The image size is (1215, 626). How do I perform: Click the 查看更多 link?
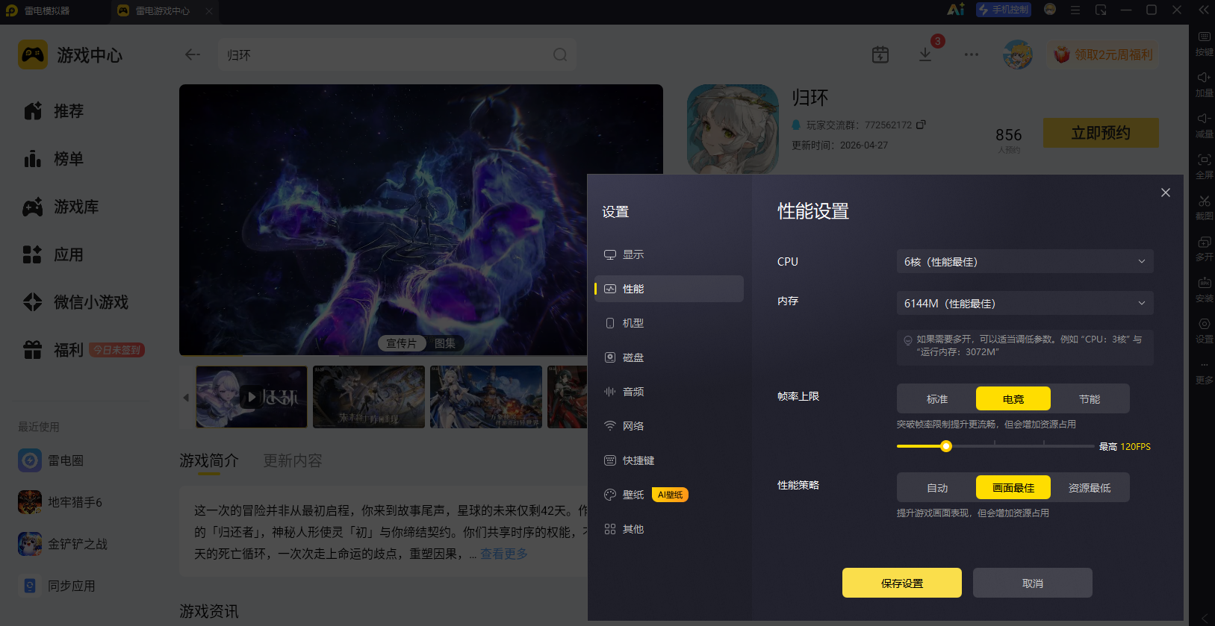pyautogui.click(x=504, y=554)
